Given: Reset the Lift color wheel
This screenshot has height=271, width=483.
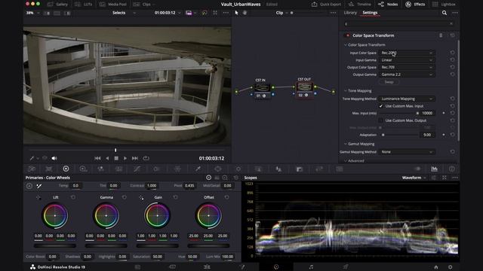Looking at the screenshot, I should [x=73, y=197].
